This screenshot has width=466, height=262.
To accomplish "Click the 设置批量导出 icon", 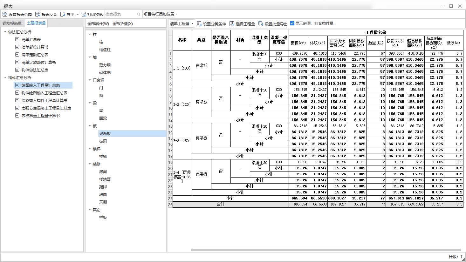I will [261, 24].
